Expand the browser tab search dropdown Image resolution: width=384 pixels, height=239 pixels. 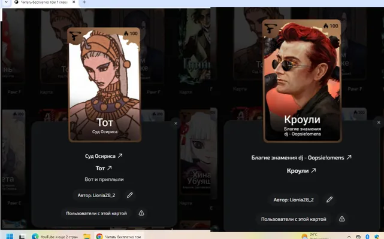pos(6,2)
